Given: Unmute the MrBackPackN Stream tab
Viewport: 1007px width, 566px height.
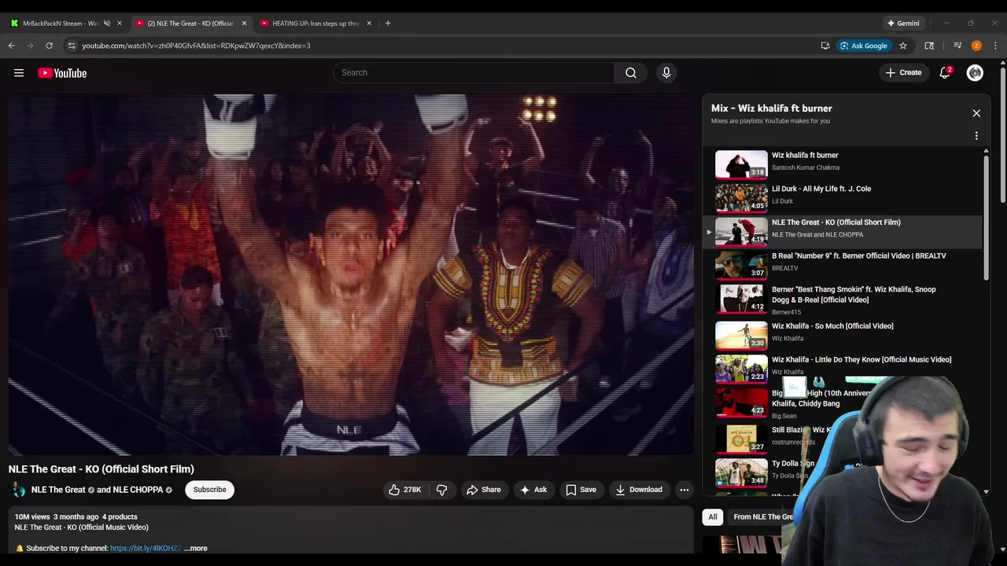Looking at the screenshot, I should point(107,23).
